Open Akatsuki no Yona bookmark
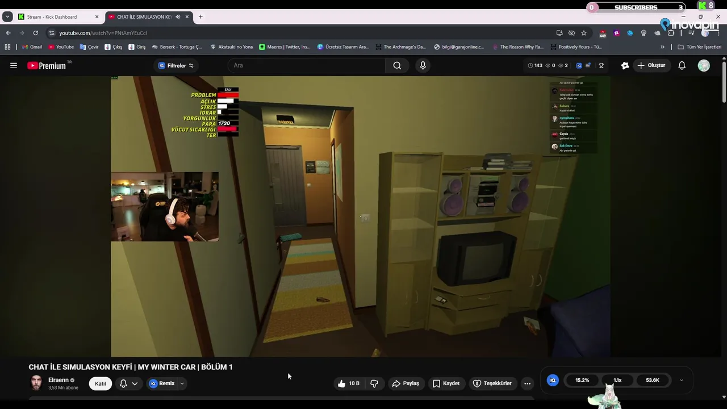The image size is (727, 409). click(231, 47)
